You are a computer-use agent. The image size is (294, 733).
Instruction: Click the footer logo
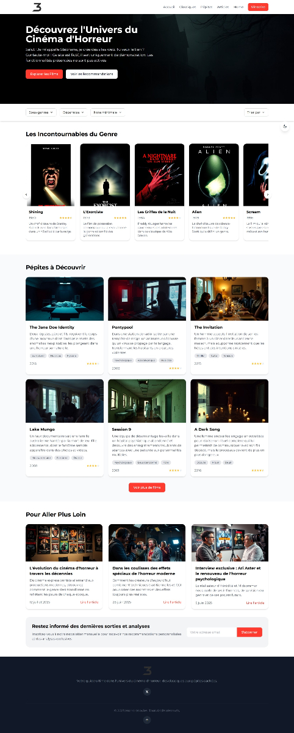point(147,671)
